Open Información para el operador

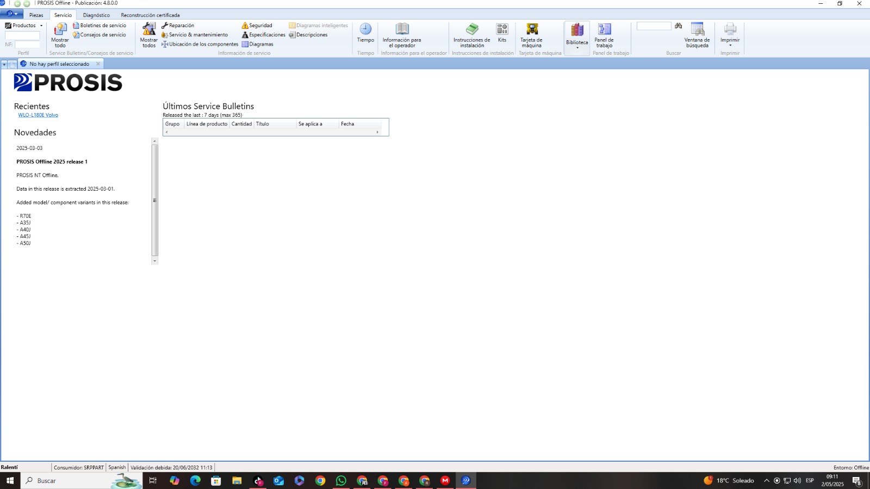(402, 35)
